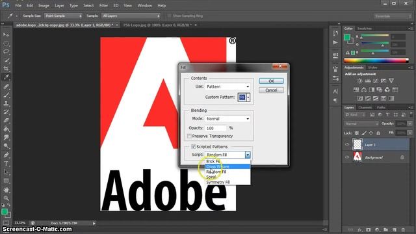The height and width of the screenshot is (234, 416).
Task: Open the Essentials workspace dropdown
Action: [393, 16]
